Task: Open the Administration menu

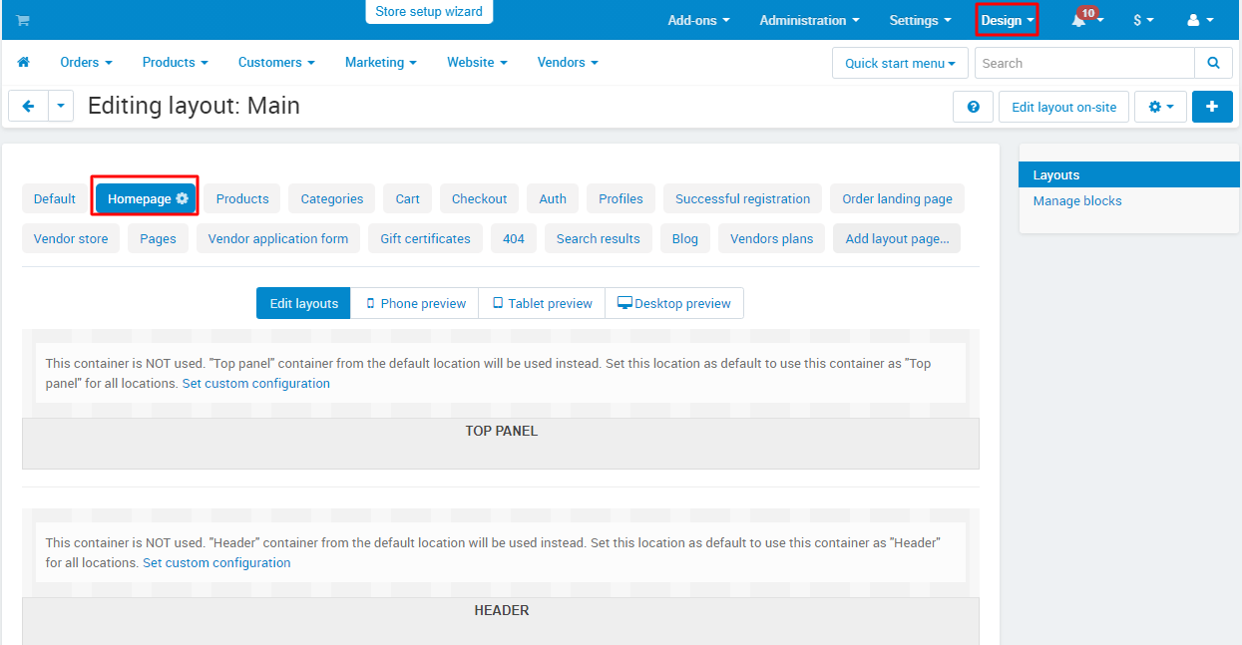Action: click(809, 20)
